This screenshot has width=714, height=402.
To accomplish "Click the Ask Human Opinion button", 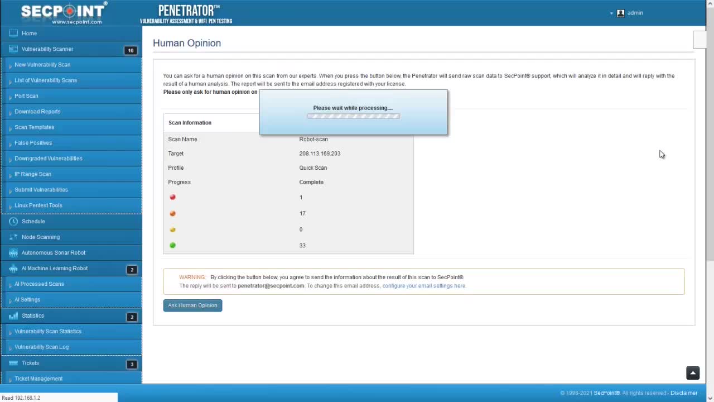I will (192, 305).
